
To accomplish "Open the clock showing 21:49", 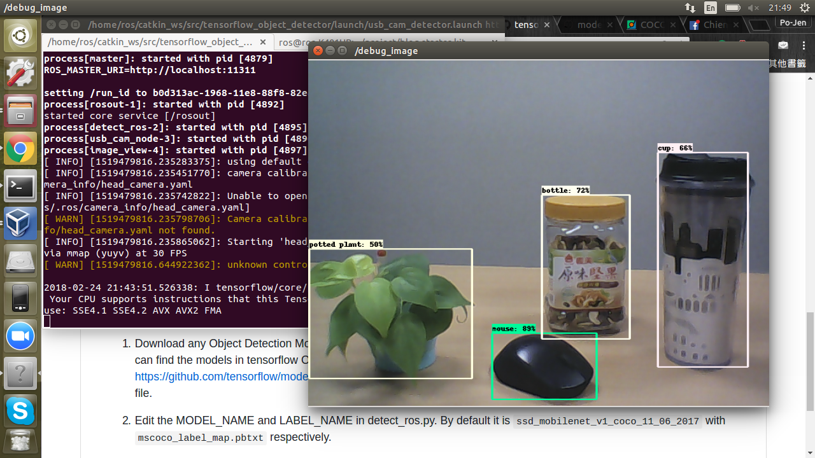I will point(779,8).
